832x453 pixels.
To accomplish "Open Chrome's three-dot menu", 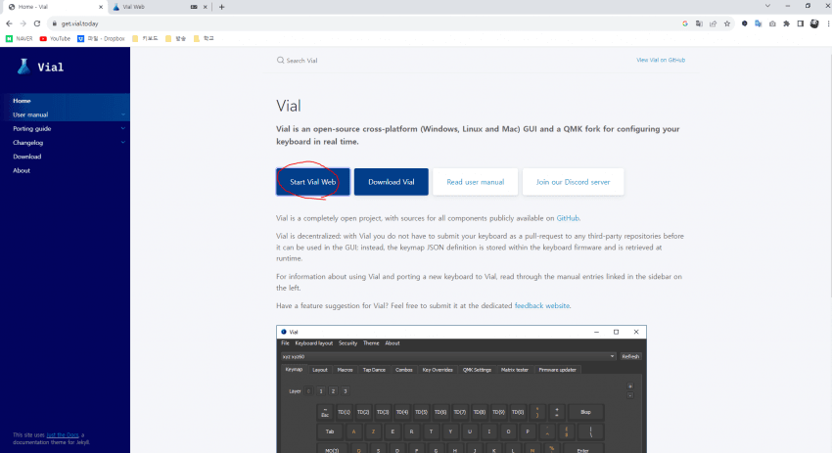I will pyautogui.click(x=828, y=23).
